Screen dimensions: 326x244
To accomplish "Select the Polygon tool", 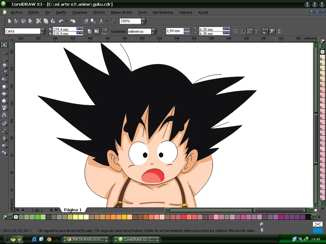I will click(x=4, y=101).
